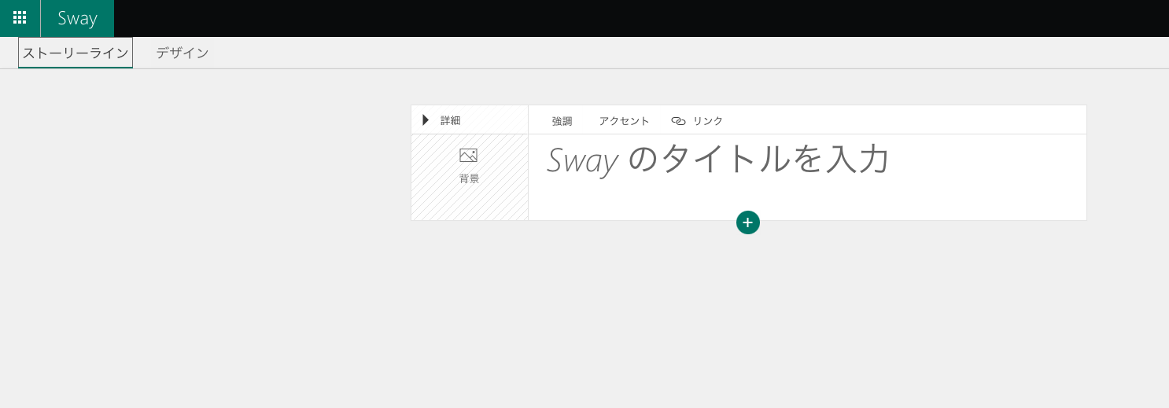Apply 強調 emphasis formatting
The height and width of the screenshot is (408, 1169).
[562, 121]
